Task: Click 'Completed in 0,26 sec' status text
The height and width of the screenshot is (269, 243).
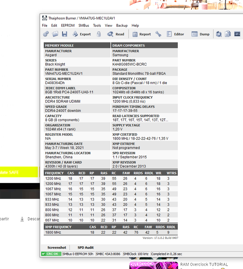Action: (x=167, y=254)
